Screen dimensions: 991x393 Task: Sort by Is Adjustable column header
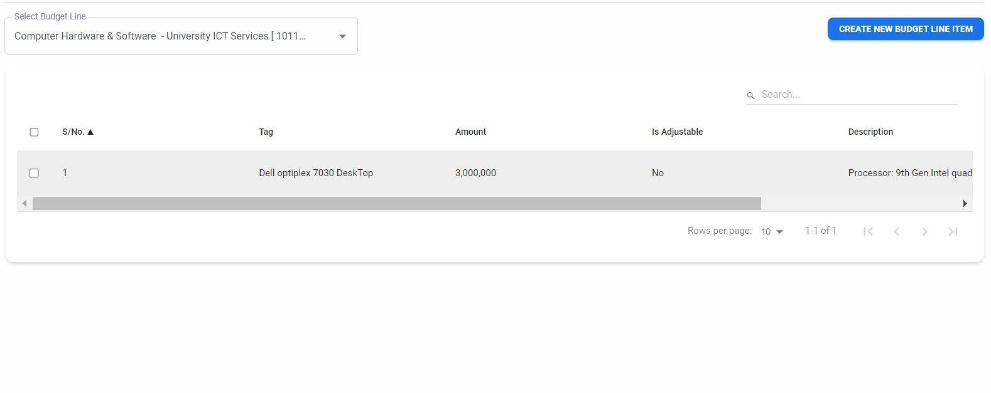click(677, 132)
